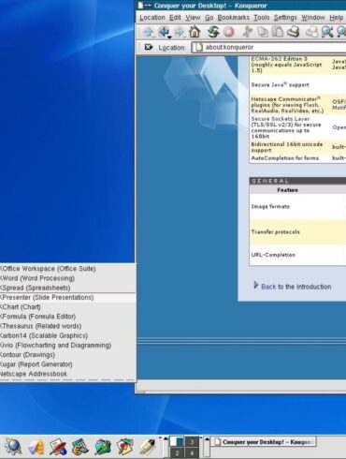346x459 pixels.
Task: Launch KWord (Word Processing)
Action: [x=67, y=278]
